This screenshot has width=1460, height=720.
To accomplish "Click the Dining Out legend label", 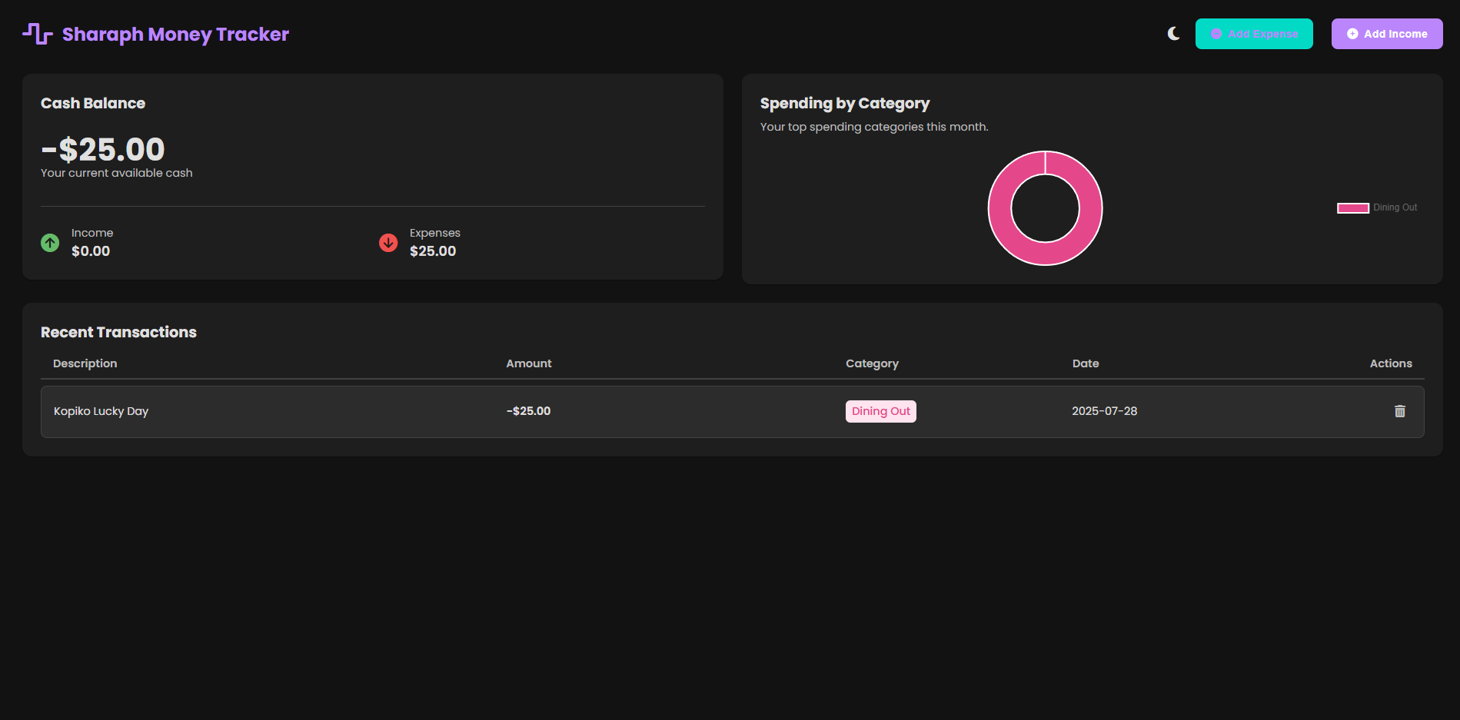I will coord(1395,207).
